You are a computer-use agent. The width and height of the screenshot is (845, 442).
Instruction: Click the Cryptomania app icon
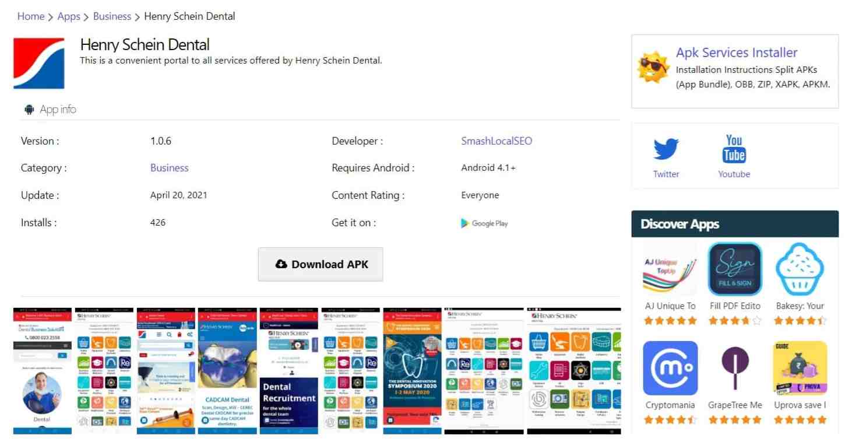click(x=670, y=369)
